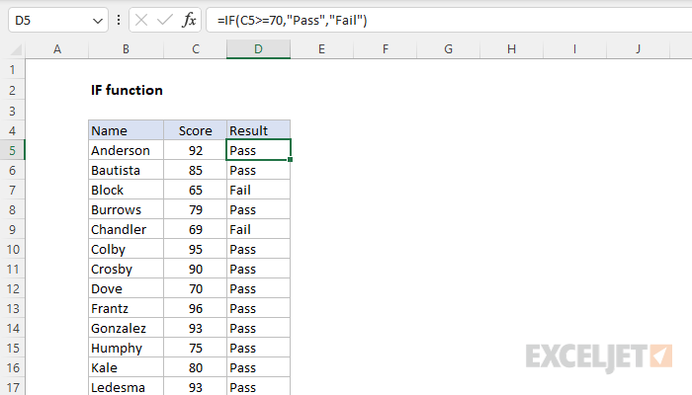Click the IF function title cell
Image resolution: width=692 pixels, height=395 pixels.
tap(127, 90)
